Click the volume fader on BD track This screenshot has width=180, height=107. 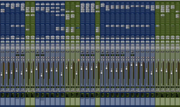26,70
